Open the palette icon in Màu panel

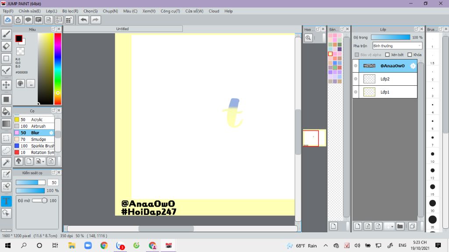(x=20, y=84)
